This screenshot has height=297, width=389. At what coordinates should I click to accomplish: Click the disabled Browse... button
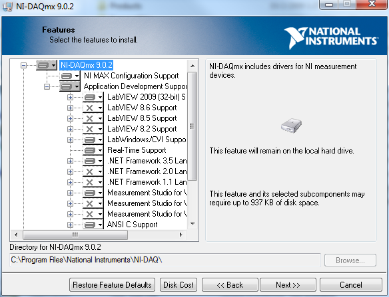click(350, 260)
